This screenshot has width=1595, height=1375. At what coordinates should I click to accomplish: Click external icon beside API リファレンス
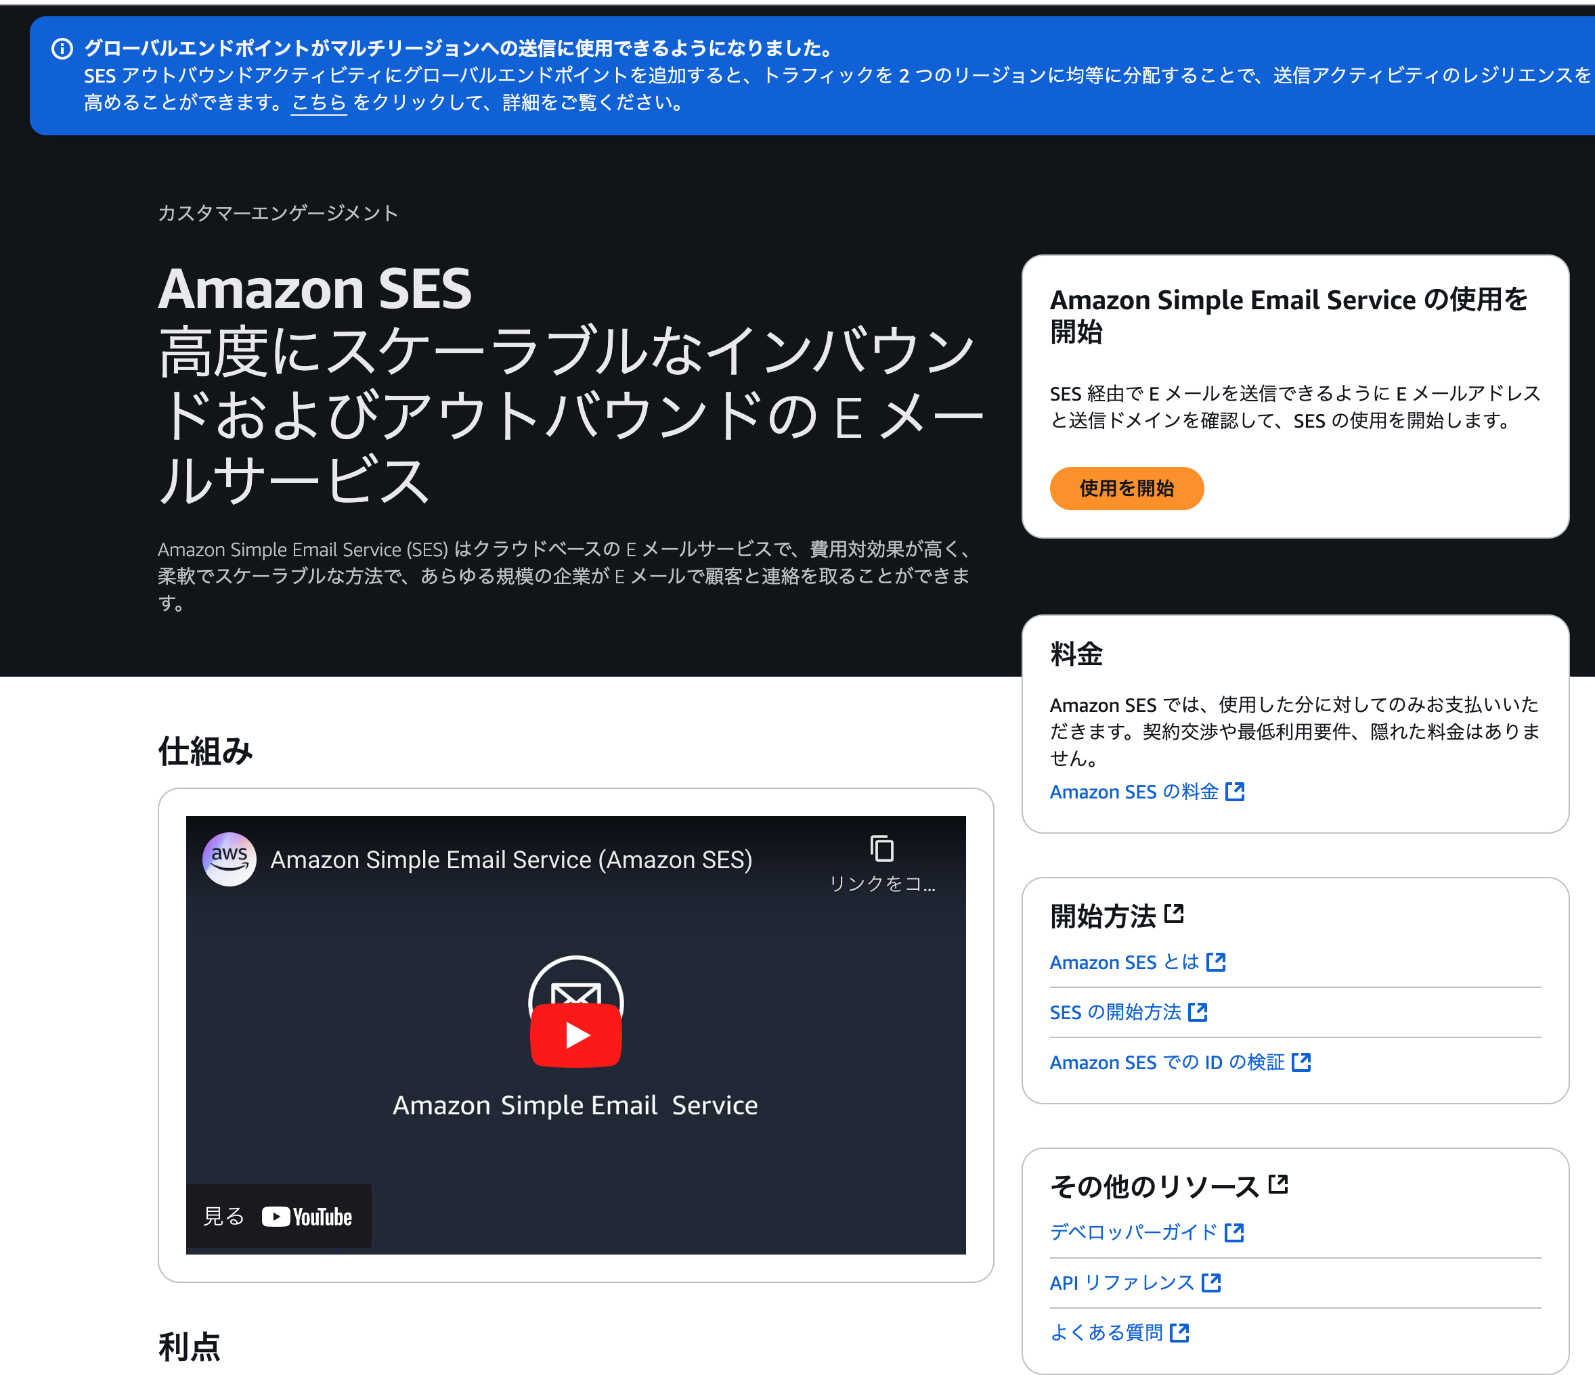click(1212, 1282)
